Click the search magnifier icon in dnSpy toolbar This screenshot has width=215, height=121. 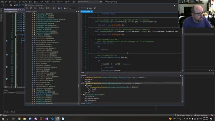(95, 8)
